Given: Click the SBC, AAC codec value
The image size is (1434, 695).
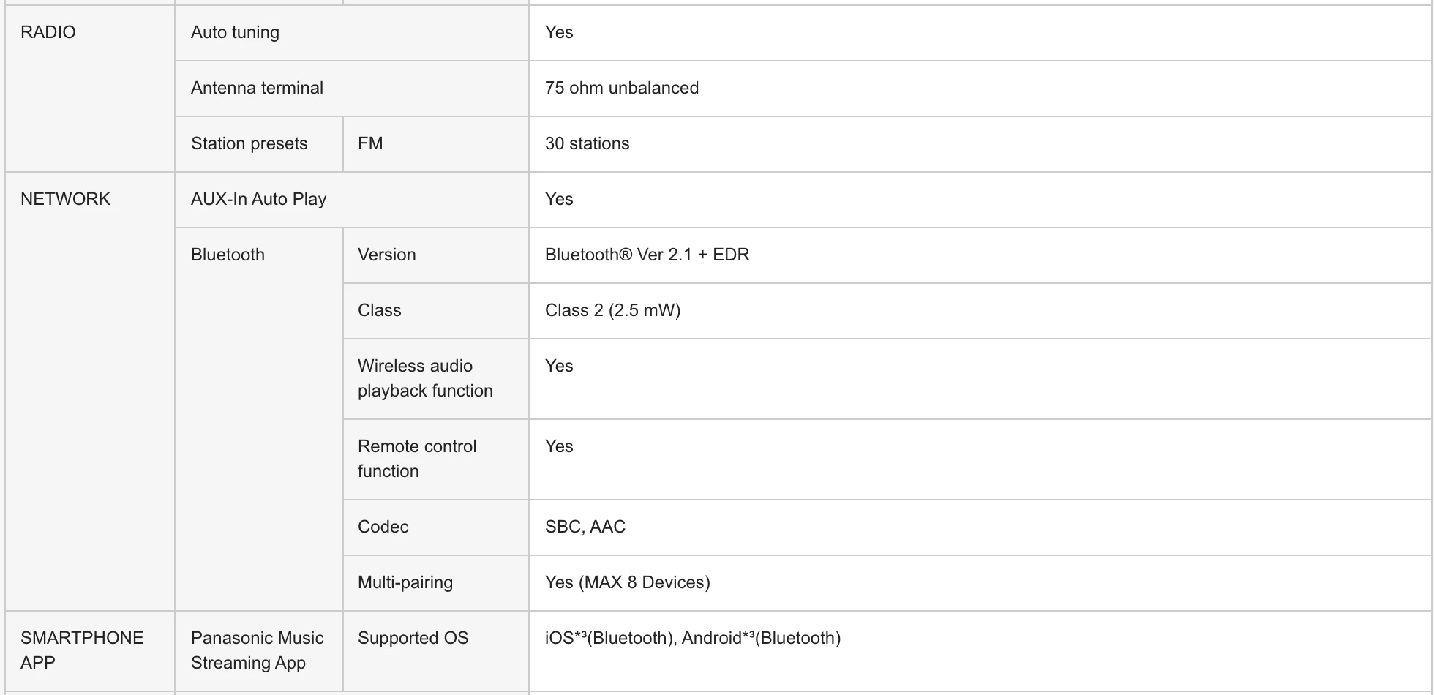Looking at the screenshot, I should (585, 527).
